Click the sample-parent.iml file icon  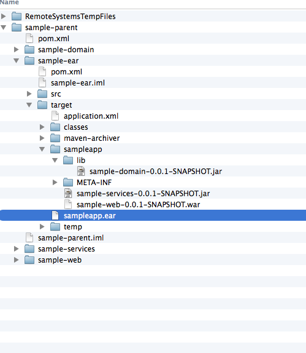pyautogui.click(x=29, y=237)
